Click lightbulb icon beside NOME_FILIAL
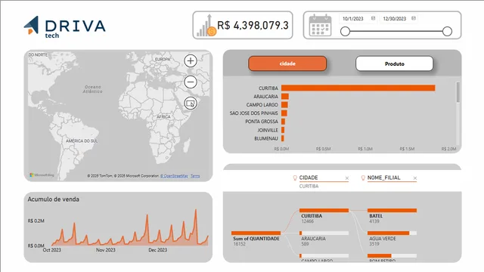Image resolution: width=484 pixels, height=272 pixels. pyautogui.click(x=363, y=178)
